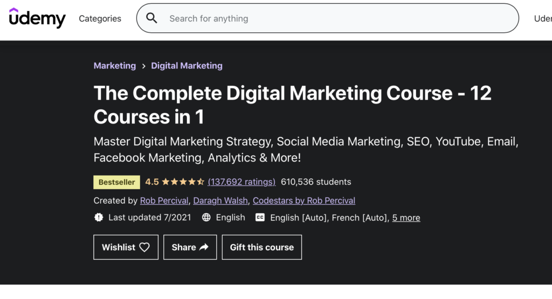Click the course title heading
This screenshot has width=552, height=299.
pyautogui.click(x=292, y=105)
